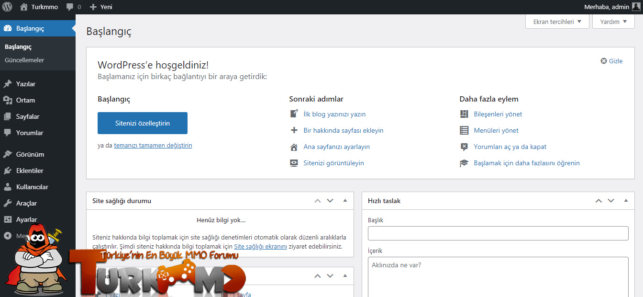Open Başlamak için daha fazlasını öğrenin link
Image resolution: width=643 pixels, height=297 pixels.
click(x=527, y=163)
